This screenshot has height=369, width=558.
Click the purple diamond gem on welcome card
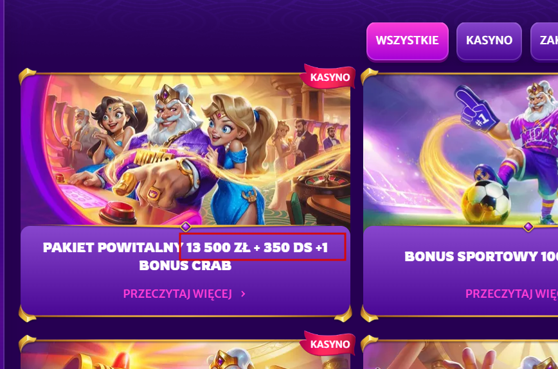[x=185, y=227]
